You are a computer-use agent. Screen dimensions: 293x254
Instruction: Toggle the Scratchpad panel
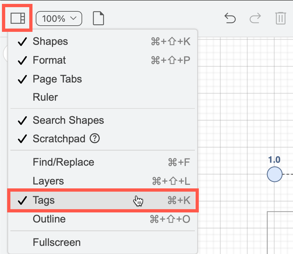[59, 139]
